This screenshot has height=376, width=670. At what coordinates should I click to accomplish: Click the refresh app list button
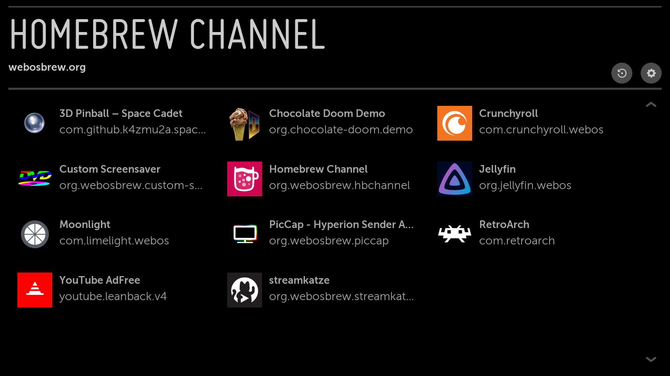tap(621, 73)
